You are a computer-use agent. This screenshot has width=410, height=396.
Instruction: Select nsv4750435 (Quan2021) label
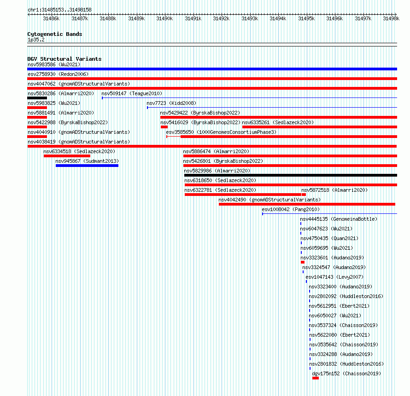329,238
